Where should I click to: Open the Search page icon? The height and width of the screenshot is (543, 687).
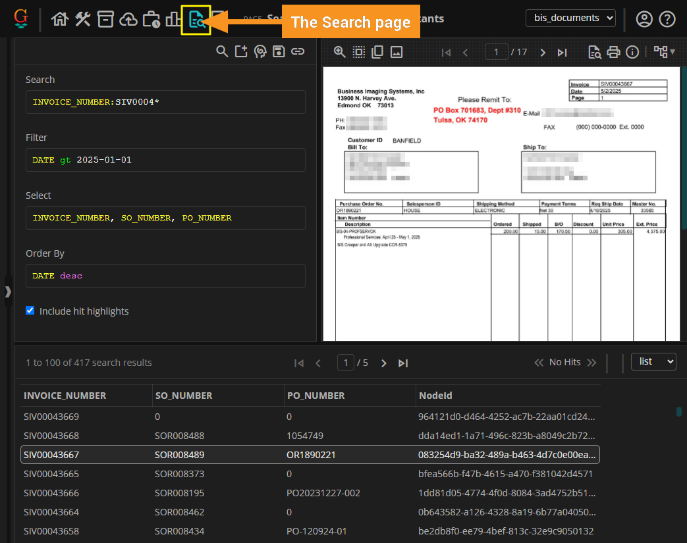coord(196,20)
